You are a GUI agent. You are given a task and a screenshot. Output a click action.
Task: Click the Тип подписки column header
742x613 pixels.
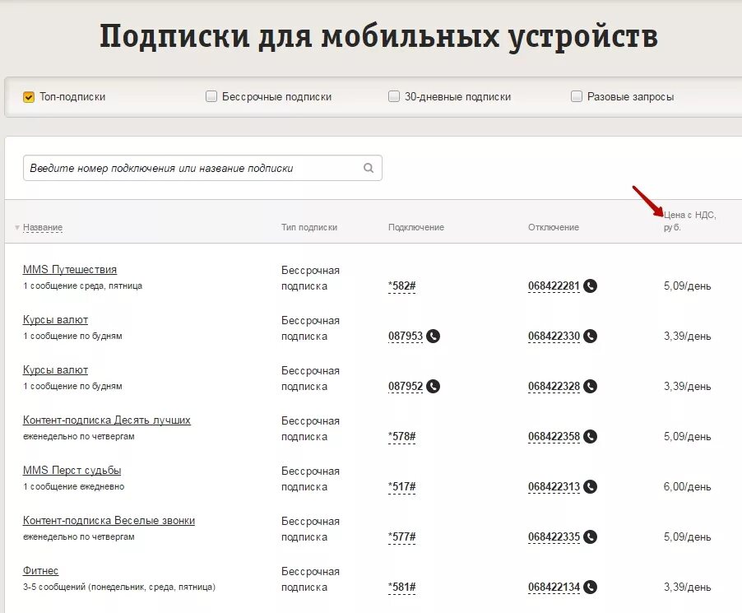(309, 227)
